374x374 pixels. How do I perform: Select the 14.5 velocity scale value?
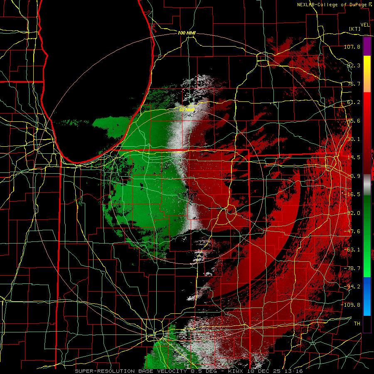354,157
